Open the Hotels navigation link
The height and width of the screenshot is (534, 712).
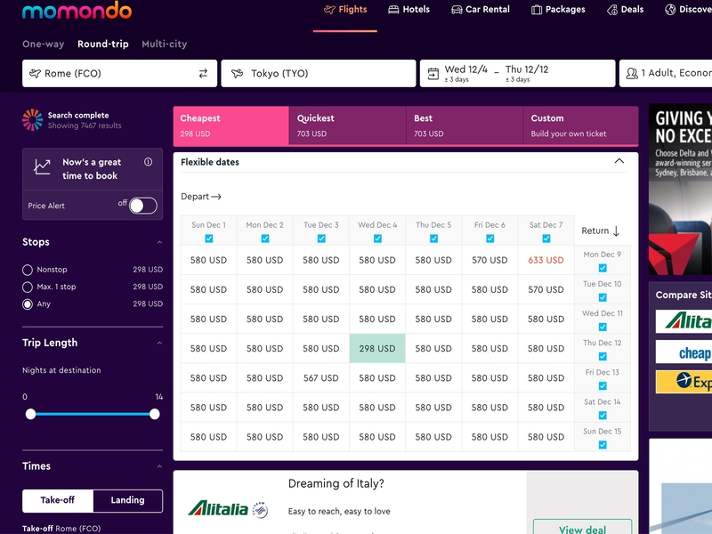point(409,10)
